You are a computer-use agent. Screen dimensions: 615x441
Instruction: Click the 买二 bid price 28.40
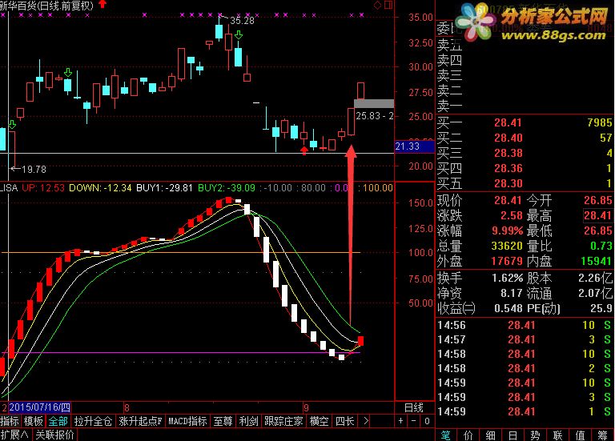pyautogui.click(x=508, y=138)
